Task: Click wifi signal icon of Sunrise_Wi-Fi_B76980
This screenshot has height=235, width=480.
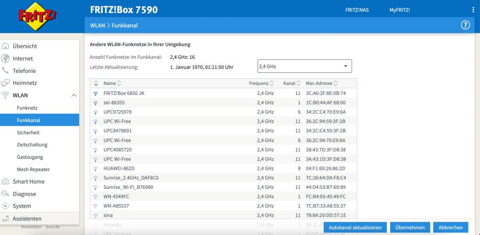Action: (x=95, y=187)
